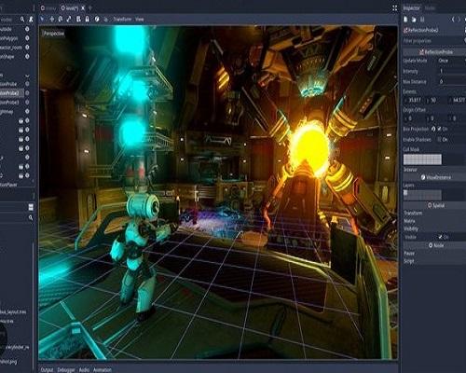Expand the Matrix property group

409,221
